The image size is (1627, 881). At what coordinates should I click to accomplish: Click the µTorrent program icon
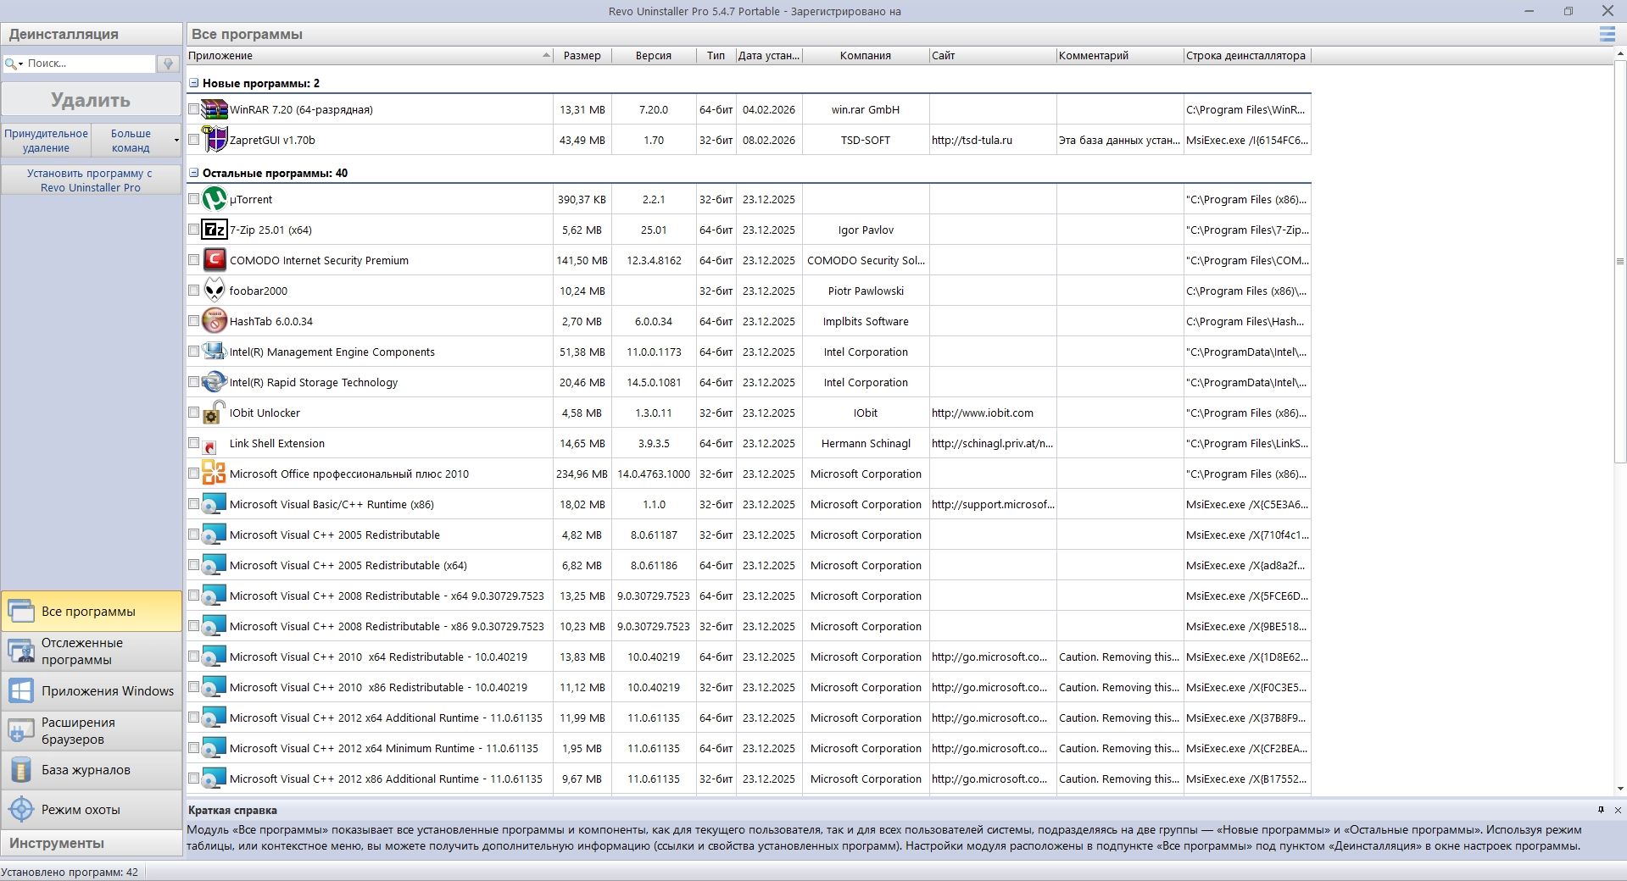pos(215,200)
